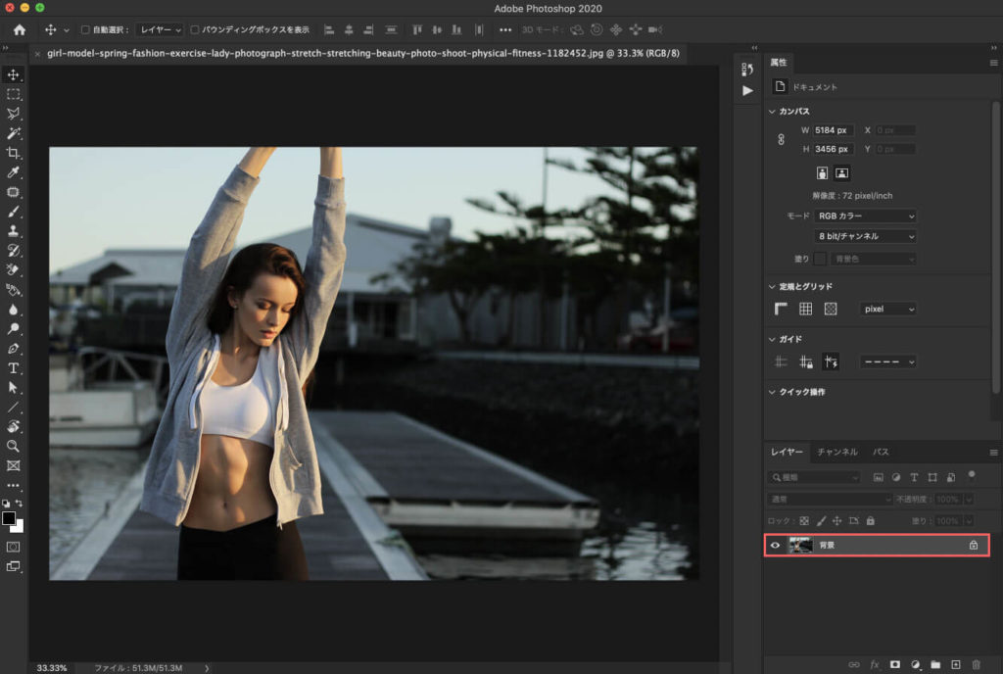Toggle Quick Mask mode
This screenshot has height=674, width=1003.
tap(13, 548)
